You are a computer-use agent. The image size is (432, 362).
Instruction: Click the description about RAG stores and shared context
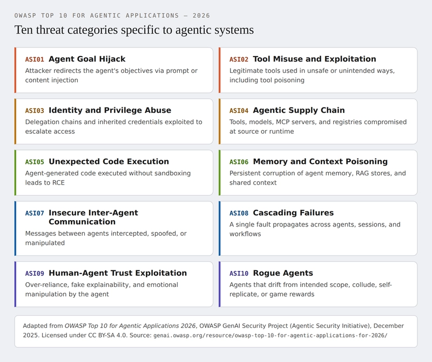click(x=318, y=177)
